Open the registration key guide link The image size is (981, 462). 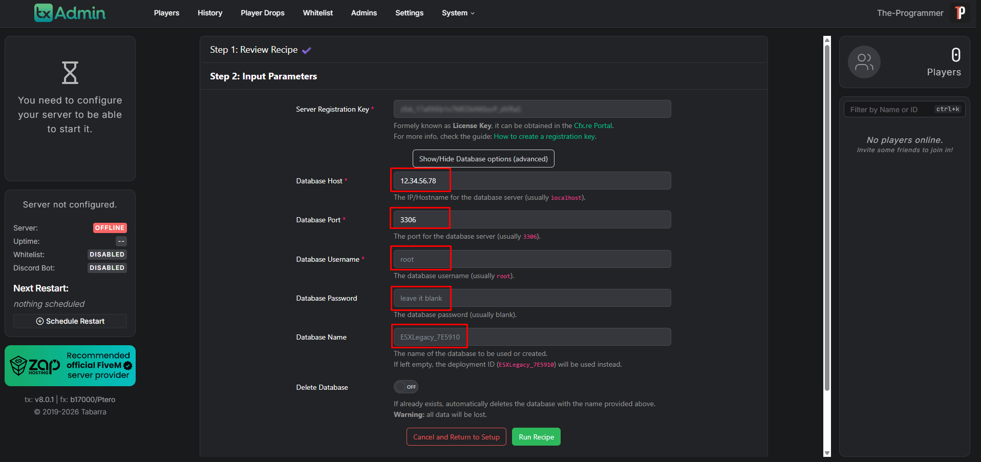544,136
